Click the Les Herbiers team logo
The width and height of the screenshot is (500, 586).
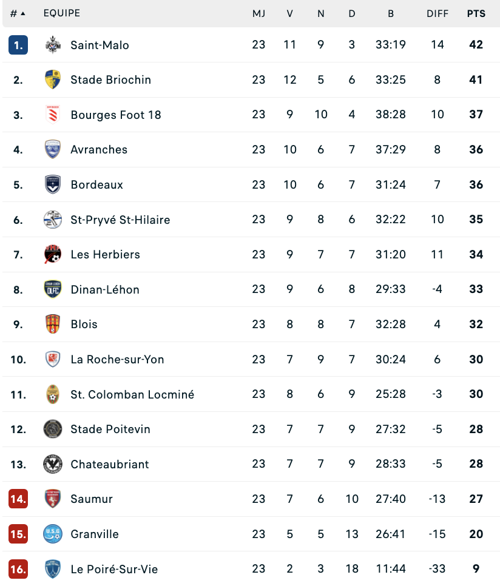53,254
